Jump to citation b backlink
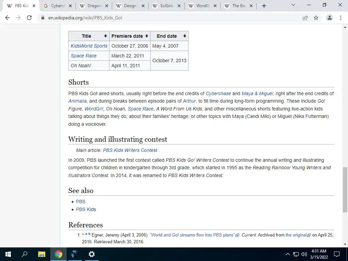The width and height of the screenshot is (348, 261). (x=89, y=234)
